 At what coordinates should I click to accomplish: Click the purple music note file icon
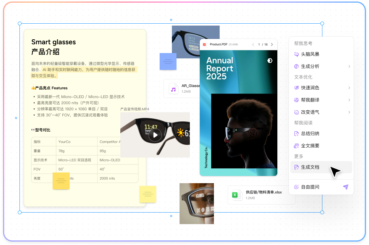(x=173, y=89)
